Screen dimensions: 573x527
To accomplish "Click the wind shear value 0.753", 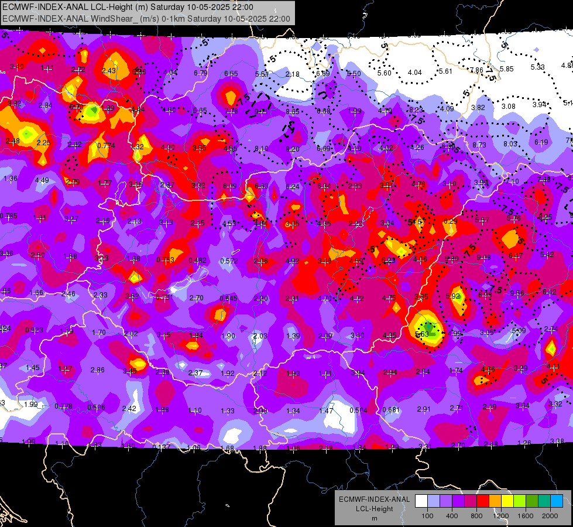I will (166, 259).
